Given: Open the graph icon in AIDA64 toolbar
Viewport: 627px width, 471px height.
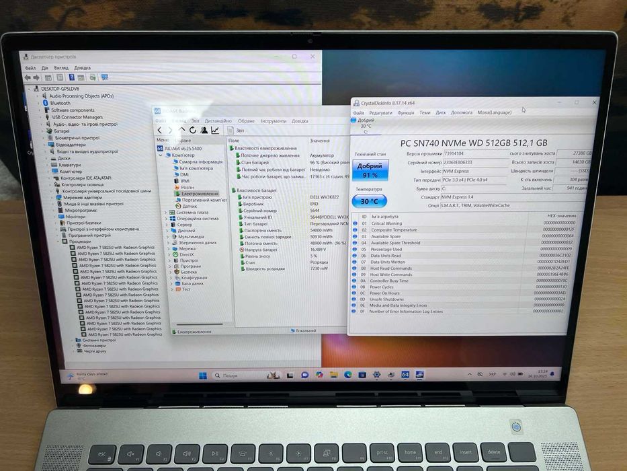Looking at the screenshot, I should pos(215,130).
